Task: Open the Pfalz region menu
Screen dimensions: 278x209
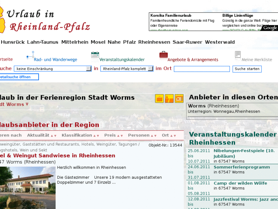Action: tap(129, 42)
